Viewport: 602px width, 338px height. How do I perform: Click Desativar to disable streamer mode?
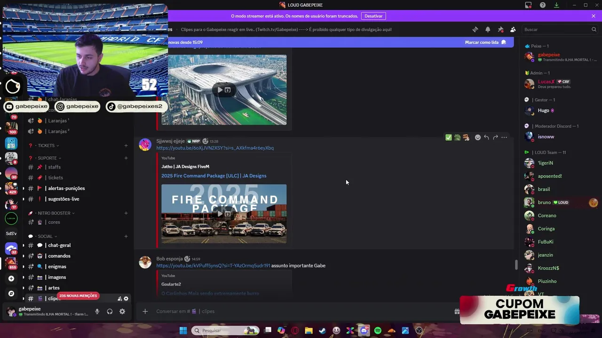tap(373, 16)
